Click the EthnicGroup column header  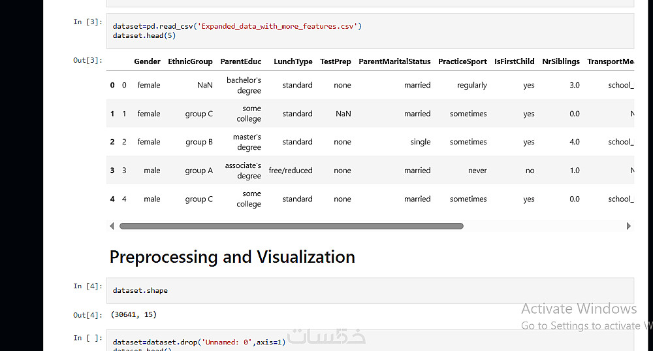(x=190, y=61)
